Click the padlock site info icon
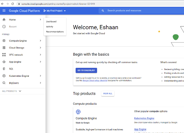This screenshot has width=184, height=133. pos(19,4)
